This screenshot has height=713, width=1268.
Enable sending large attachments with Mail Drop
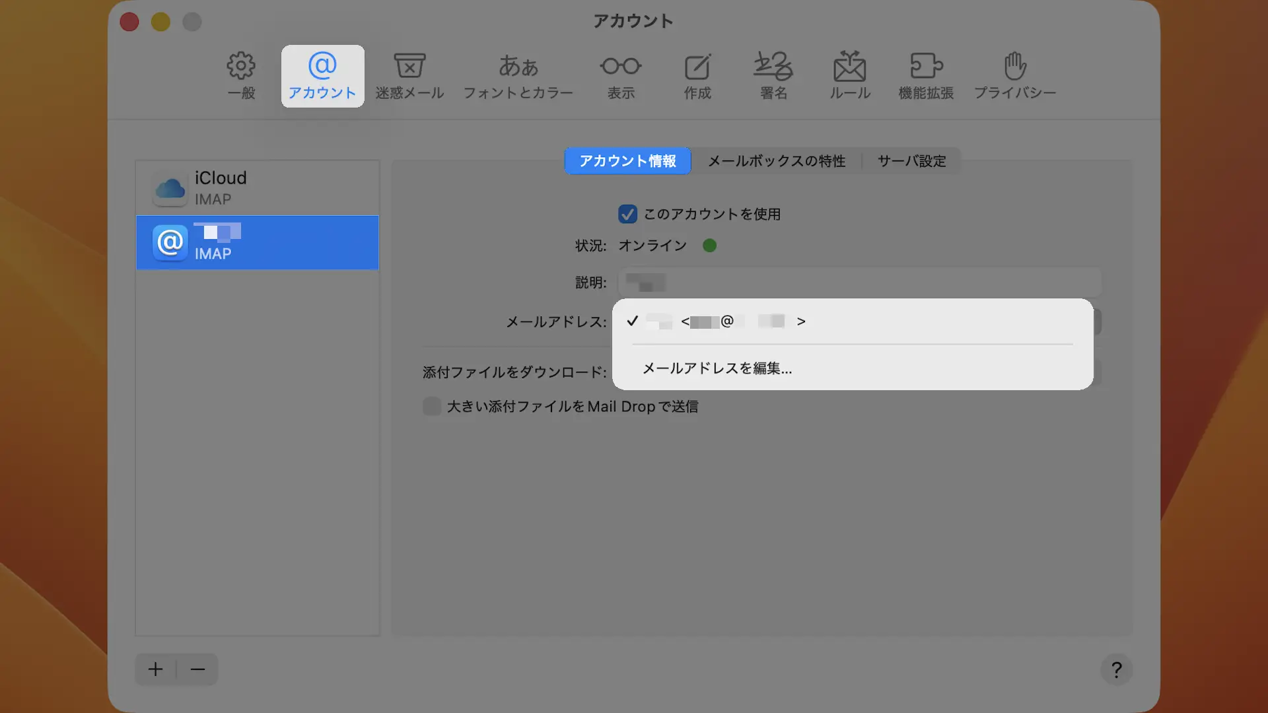tap(432, 406)
